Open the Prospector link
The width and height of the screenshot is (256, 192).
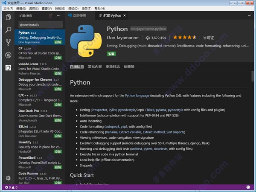click(x=99, y=110)
